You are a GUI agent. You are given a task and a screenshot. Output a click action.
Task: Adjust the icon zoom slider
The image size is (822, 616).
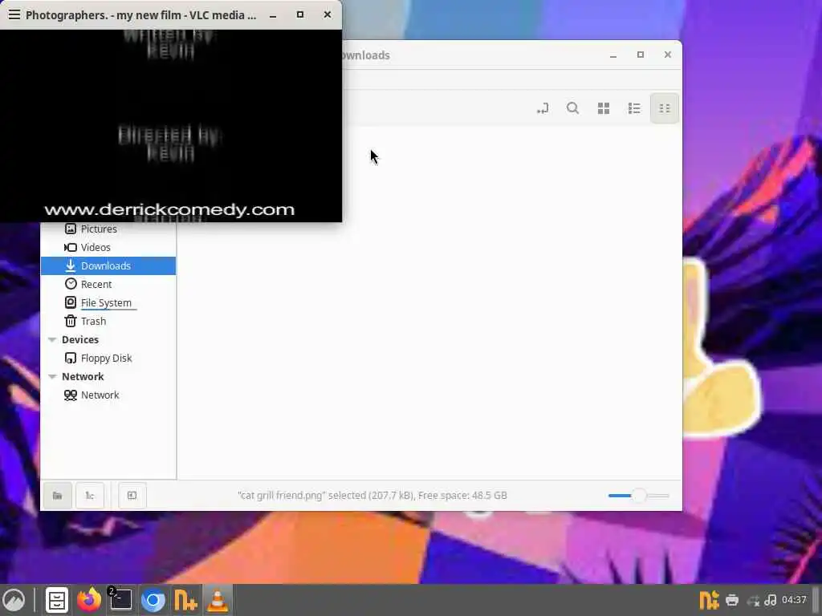coord(638,496)
